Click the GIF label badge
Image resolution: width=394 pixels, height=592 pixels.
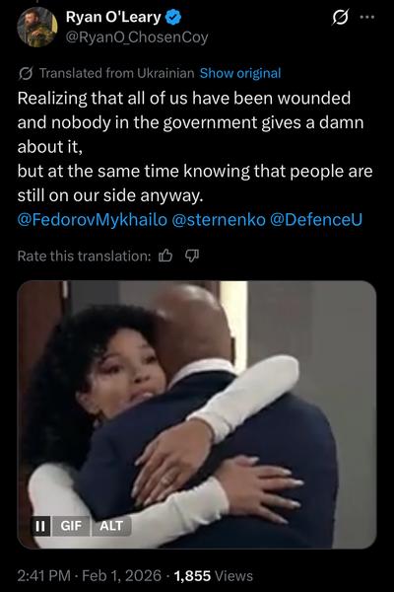pyautogui.click(x=71, y=526)
